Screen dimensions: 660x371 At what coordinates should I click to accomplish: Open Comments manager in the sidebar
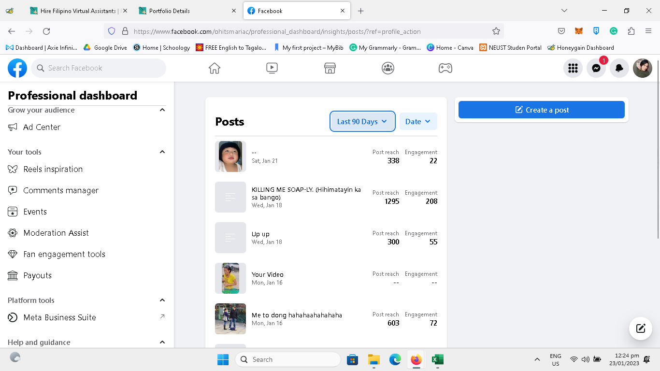pos(87,190)
